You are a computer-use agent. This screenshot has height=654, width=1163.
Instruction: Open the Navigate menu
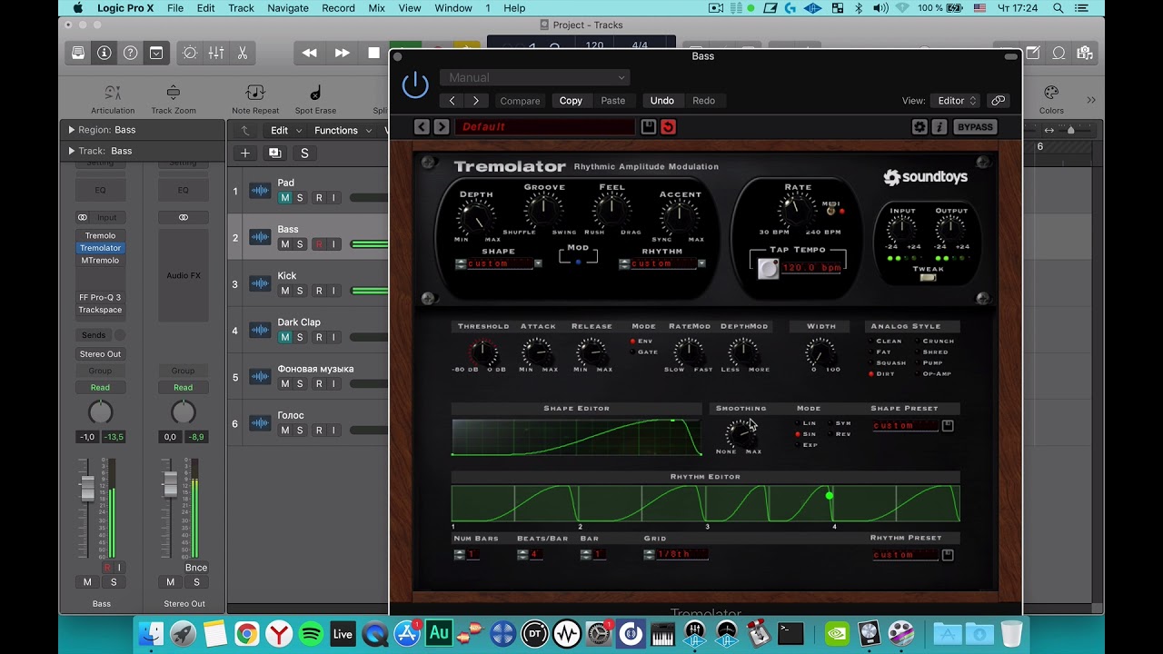[x=288, y=8]
